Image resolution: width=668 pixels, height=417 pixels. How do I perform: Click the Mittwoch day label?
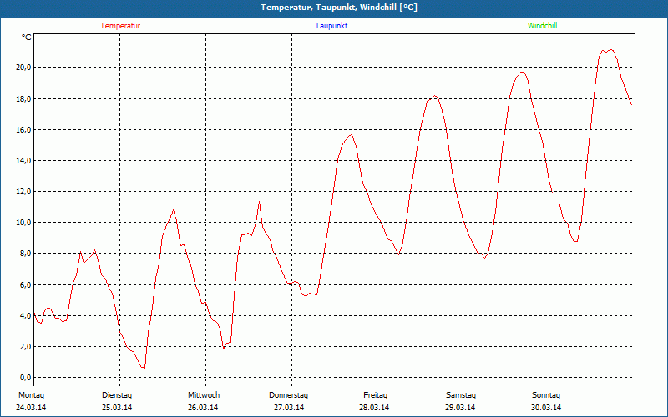click(204, 395)
